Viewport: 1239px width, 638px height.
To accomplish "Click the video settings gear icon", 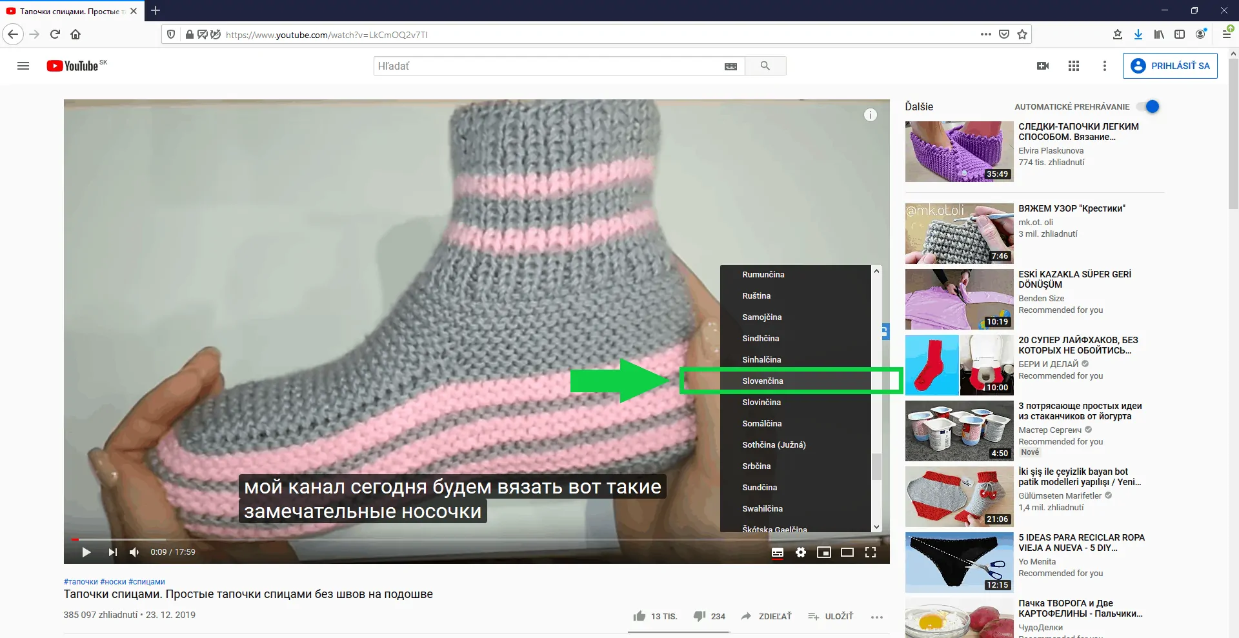I will pos(801,552).
